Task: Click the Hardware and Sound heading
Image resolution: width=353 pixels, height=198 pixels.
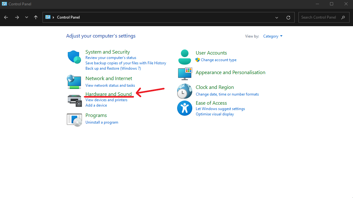Action: pos(108,94)
